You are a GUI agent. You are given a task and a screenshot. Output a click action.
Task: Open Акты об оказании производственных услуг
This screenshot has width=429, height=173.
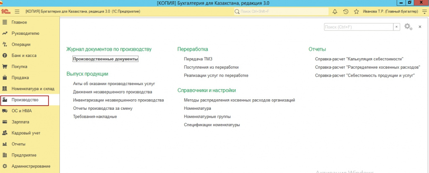[114, 84]
